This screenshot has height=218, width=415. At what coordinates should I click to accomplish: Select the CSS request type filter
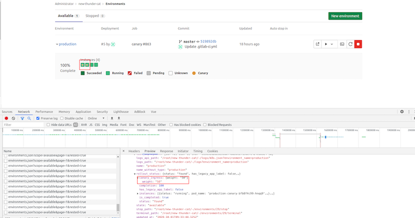(97, 124)
